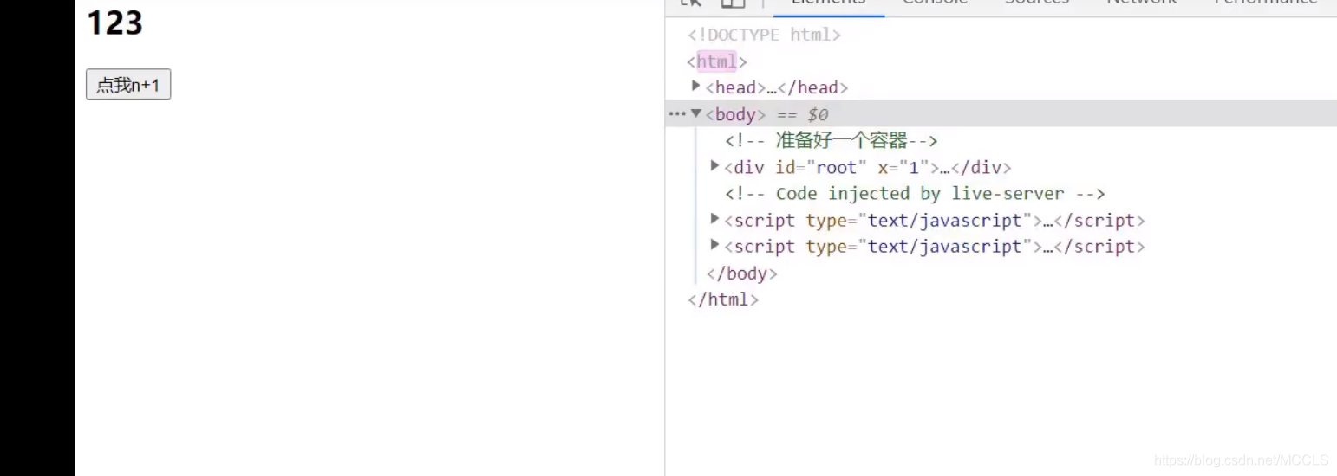Expand the script node just above closing body tag
Screen dimensions: 1337x476
(x=714, y=246)
